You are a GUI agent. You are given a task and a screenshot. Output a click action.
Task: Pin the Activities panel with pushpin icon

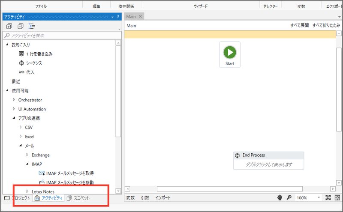[118, 17]
